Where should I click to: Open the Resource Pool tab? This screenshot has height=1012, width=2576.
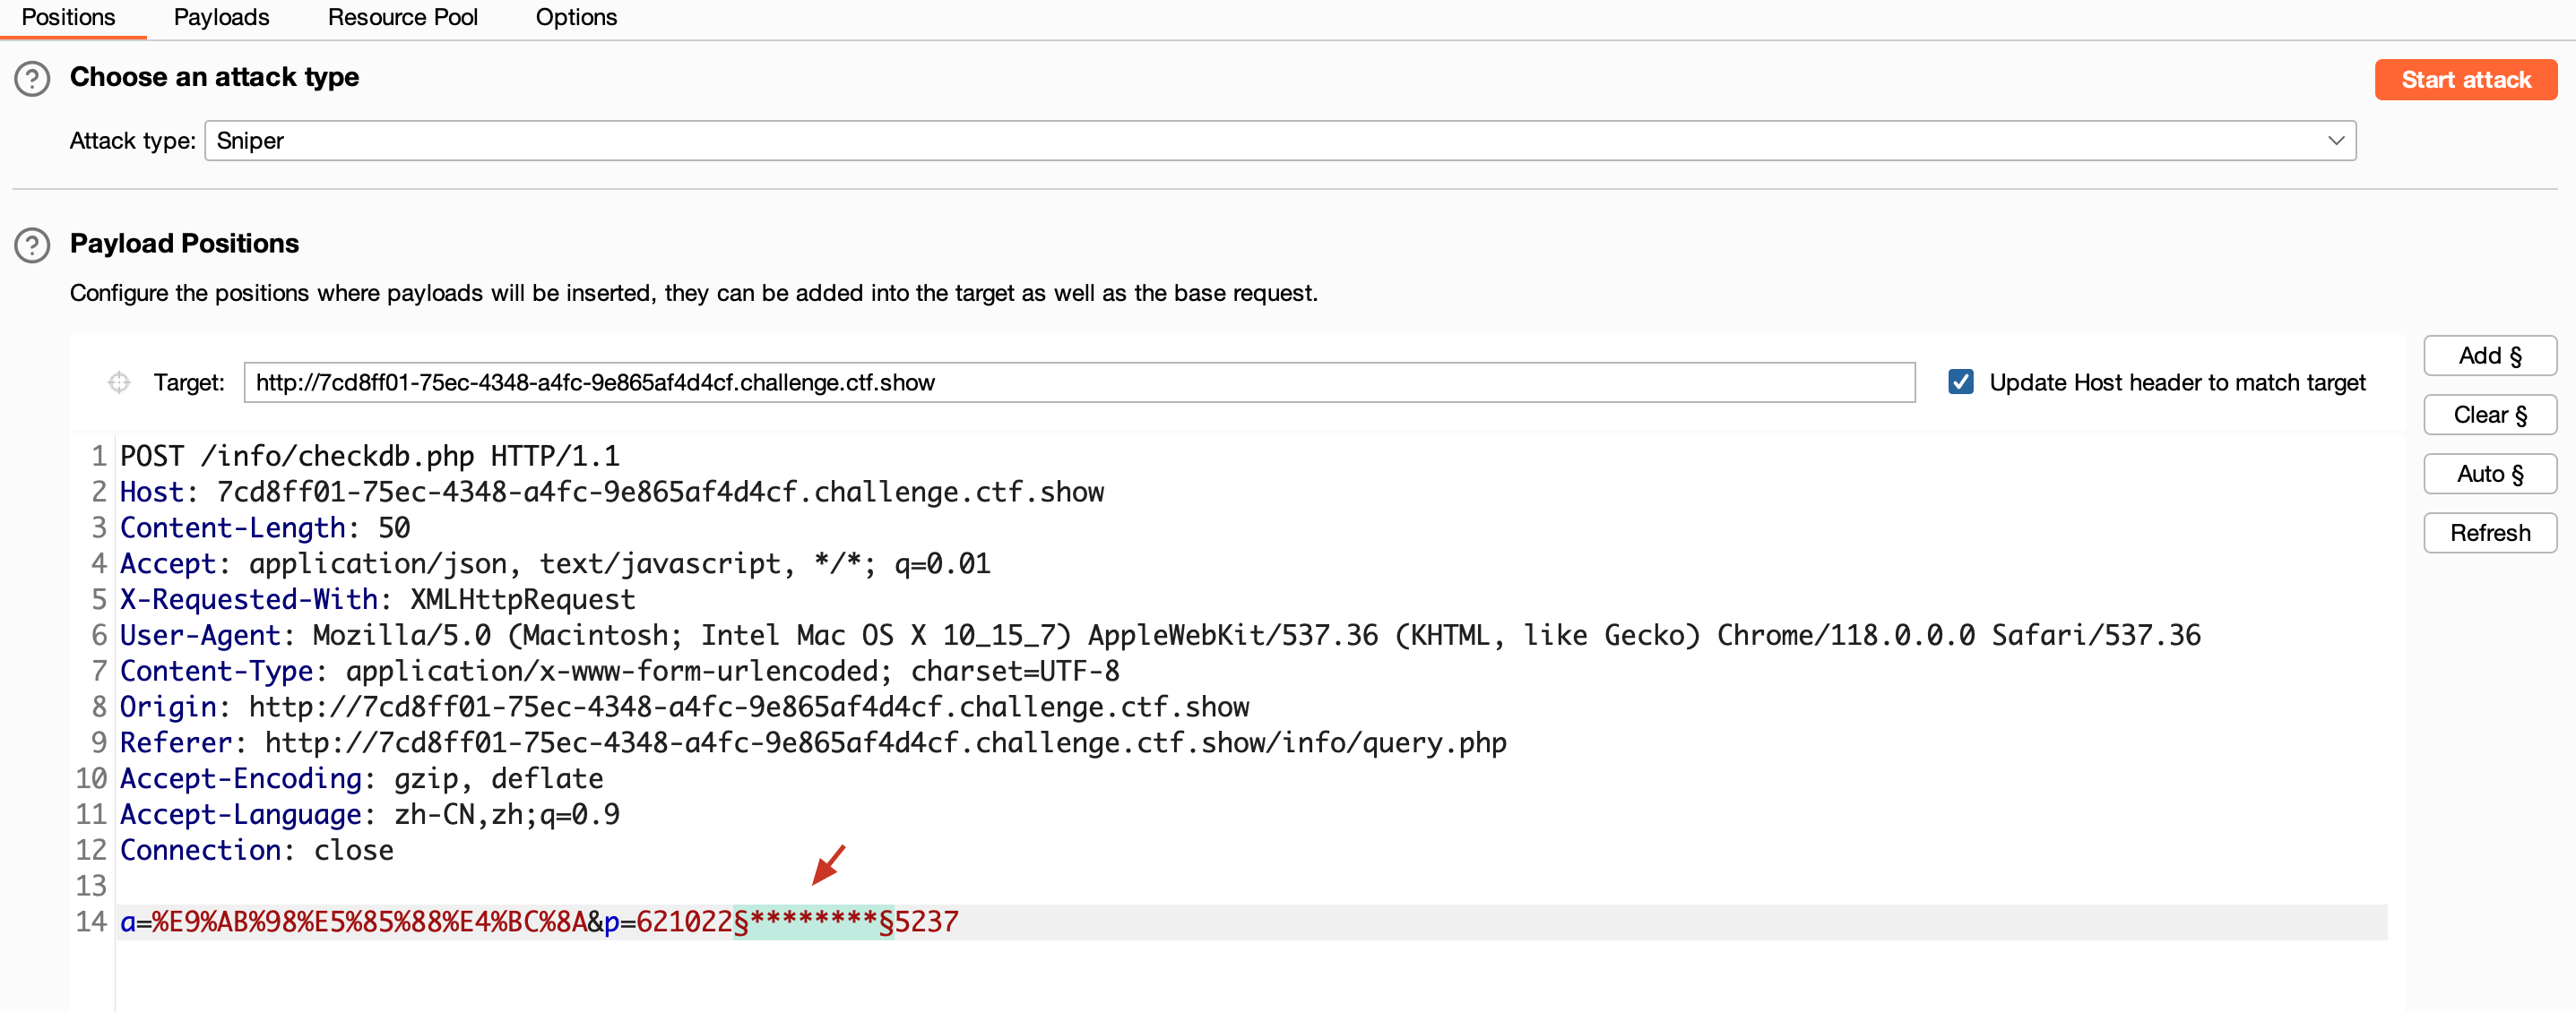point(404,18)
